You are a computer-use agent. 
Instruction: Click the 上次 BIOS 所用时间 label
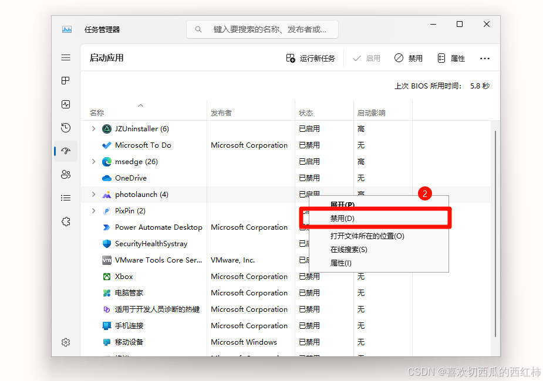[x=428, y=86]
